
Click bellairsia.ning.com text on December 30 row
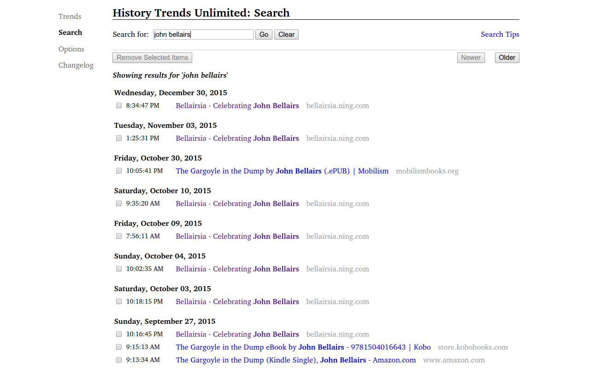338,106
